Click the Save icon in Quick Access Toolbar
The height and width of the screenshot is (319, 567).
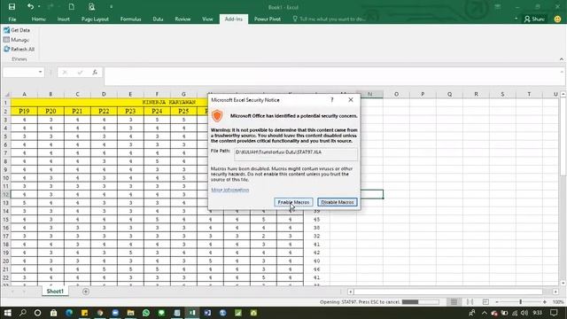pos(12,6)
